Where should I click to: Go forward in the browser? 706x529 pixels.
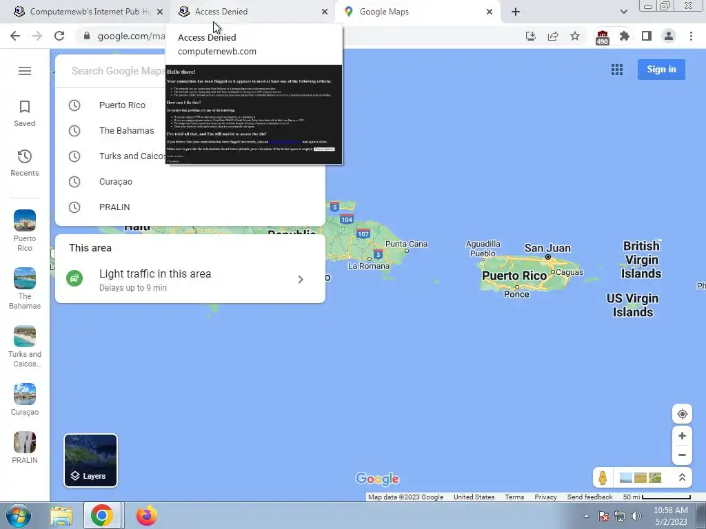[x=37, y=36]
